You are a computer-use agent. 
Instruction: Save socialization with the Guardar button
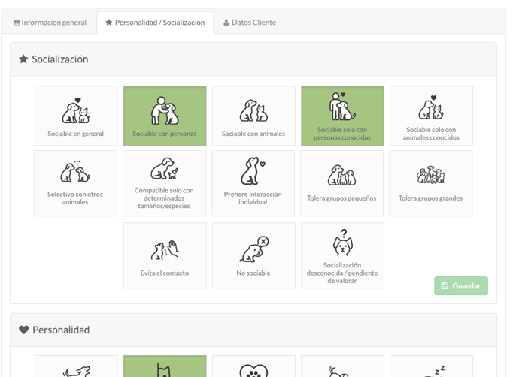tap(461, 286)
